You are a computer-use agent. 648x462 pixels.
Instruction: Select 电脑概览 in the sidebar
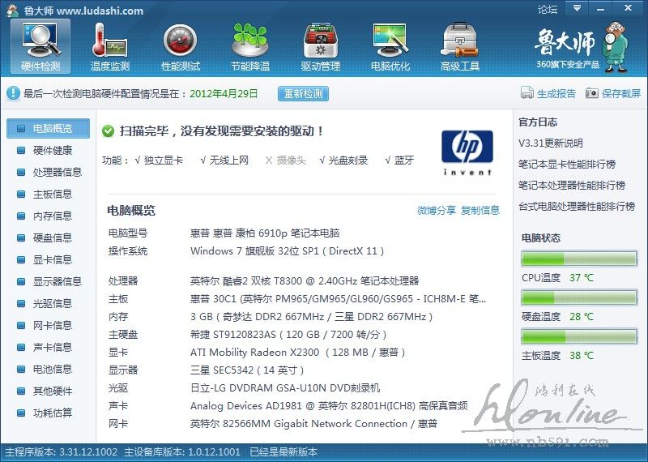point(48,128)
